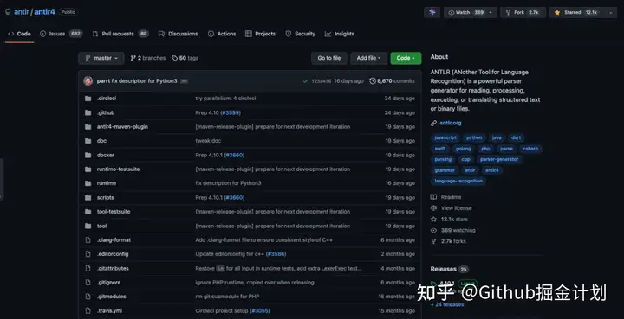
Task: Open the commit history clock icon
Action: click(x=373, y=81)
